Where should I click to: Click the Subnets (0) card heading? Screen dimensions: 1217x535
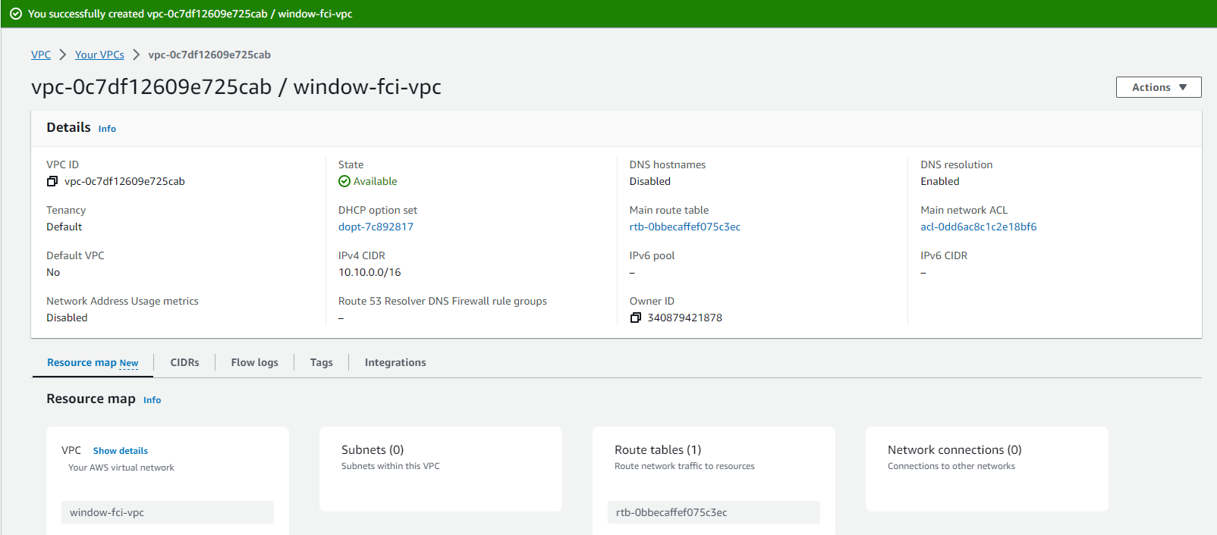tap(373, 450)
